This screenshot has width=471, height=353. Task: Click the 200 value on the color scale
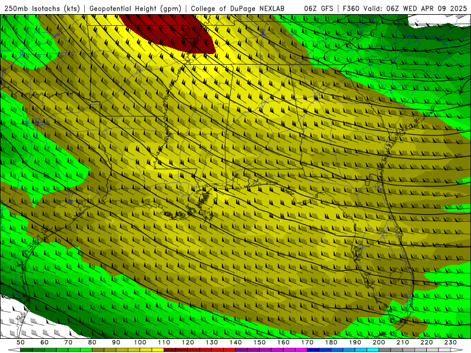click(x=379, y=342)
